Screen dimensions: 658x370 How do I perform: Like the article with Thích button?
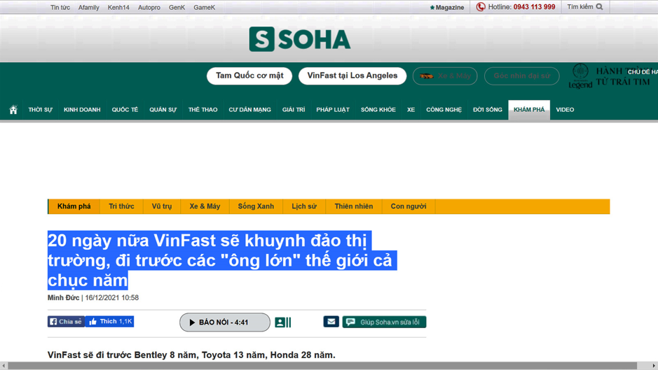click(109, 322)
